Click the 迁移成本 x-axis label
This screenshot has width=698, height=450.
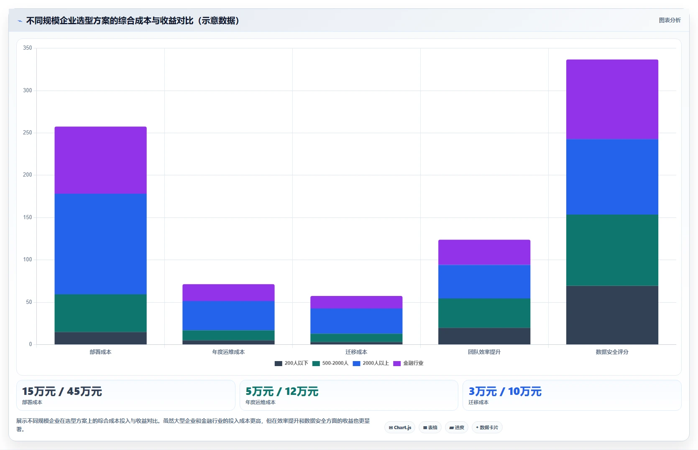[x=356, y=352]
